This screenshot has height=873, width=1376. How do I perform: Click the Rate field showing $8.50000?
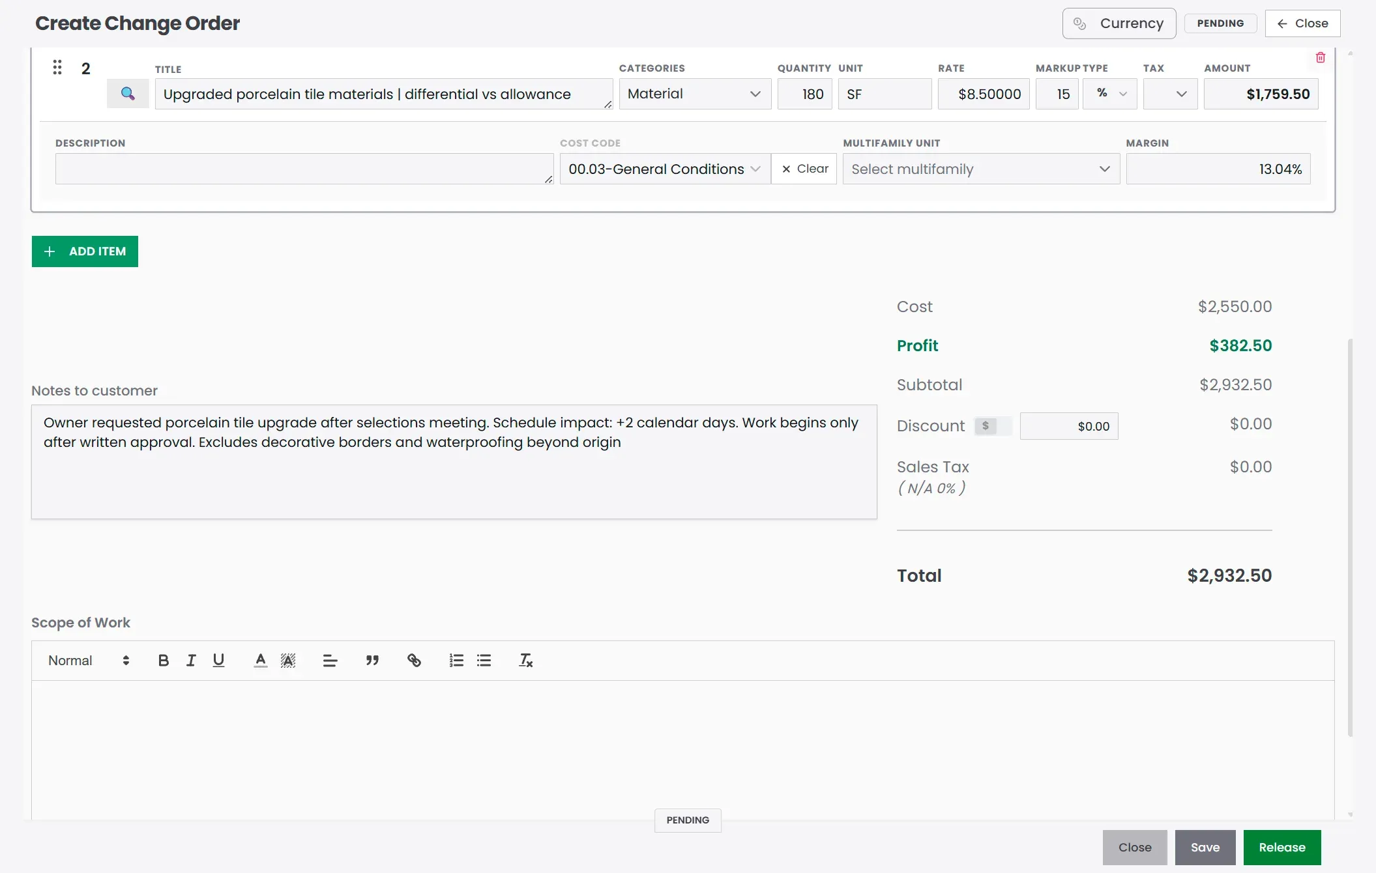pyautogui.click(x=984, y=94)
